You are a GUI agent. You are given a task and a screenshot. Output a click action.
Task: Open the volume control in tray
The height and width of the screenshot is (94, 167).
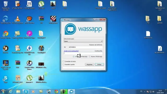tap(153, 92)
